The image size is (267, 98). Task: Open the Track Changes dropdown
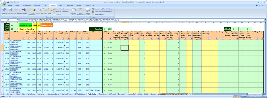pyautogui.click(x=99, y=14)
